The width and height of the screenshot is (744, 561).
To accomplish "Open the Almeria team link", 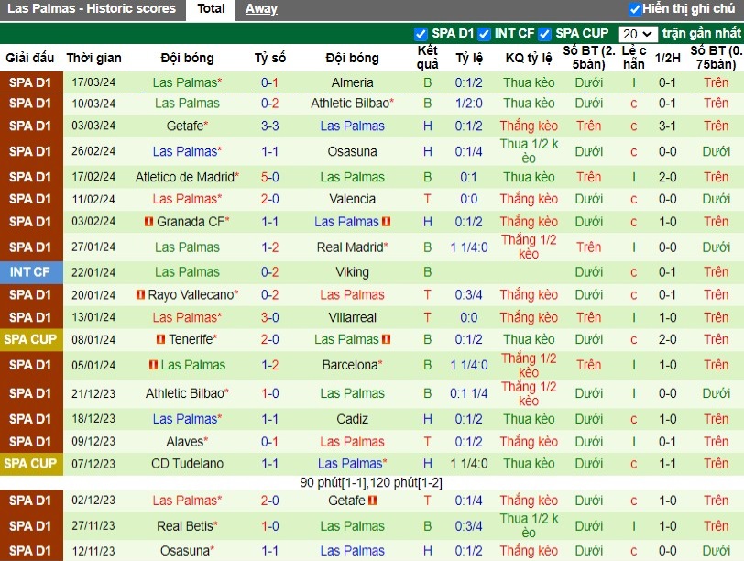I will 352,82.
